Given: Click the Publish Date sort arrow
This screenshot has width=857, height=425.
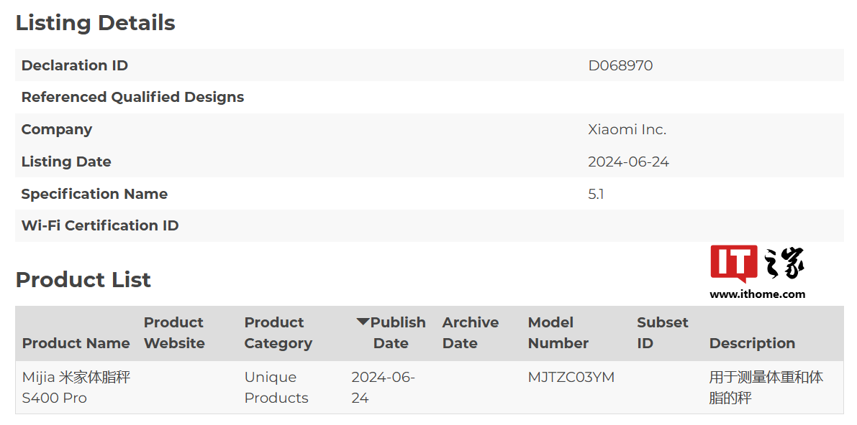Looking at the screenshot, I should [x=363, y=322].
